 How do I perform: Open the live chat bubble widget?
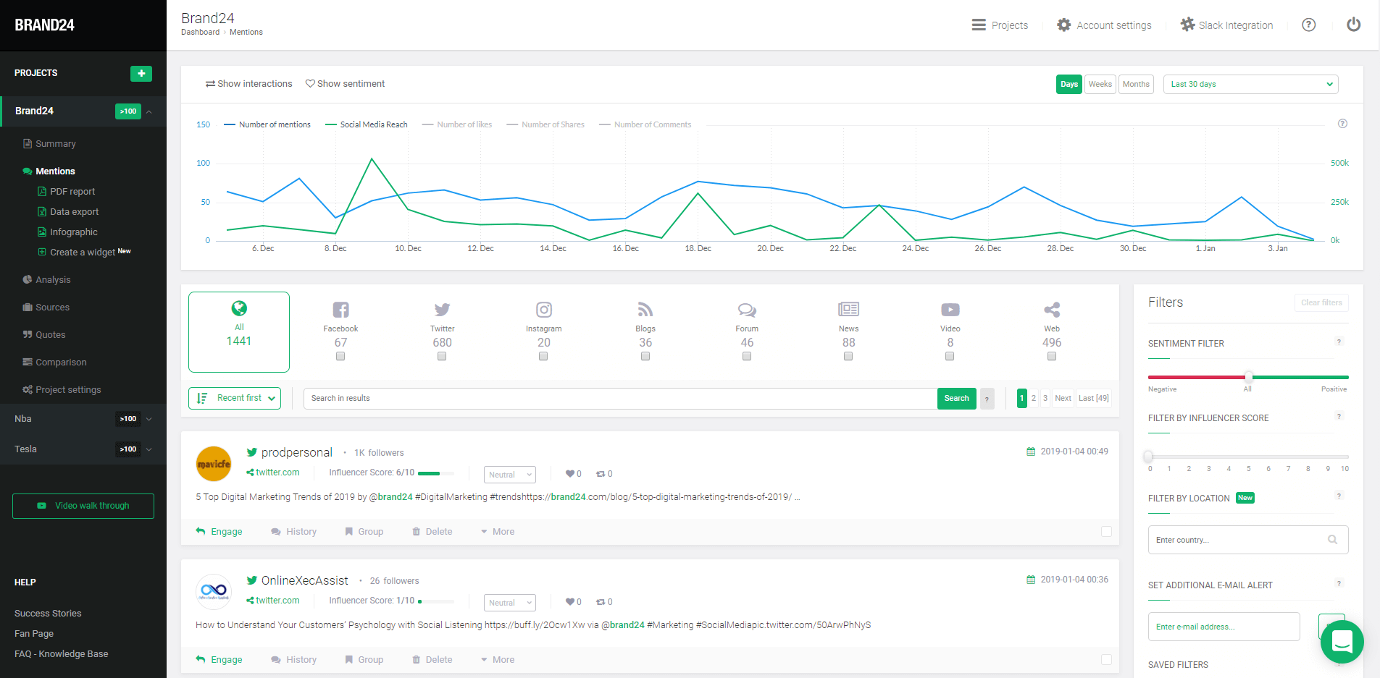[x=1342, y=641]
